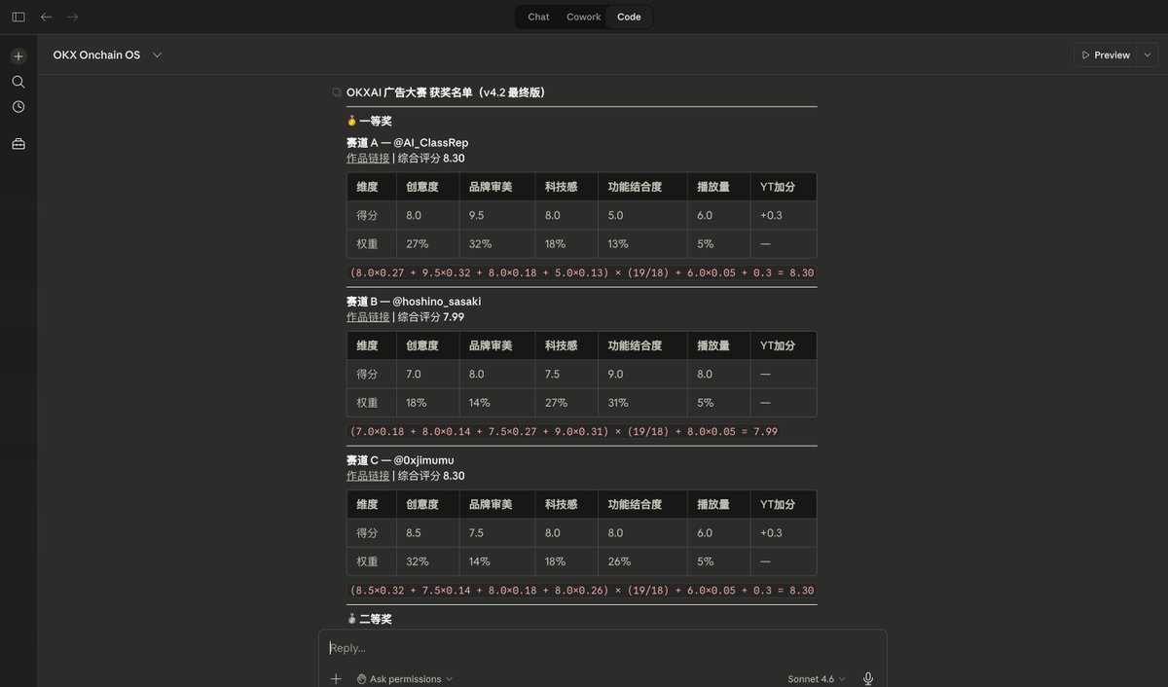Viewport: 1168px width, 687px height.
Task: Copy message using icon beside OKXAI title
Action: (x=337, y=92)
